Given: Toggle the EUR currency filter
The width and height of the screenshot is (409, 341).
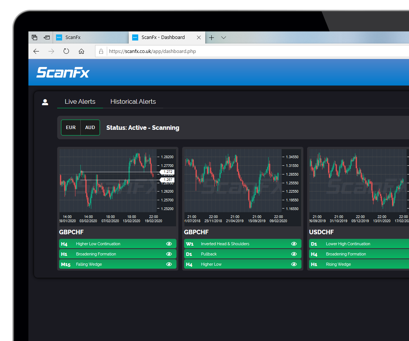Looking at the screenshot, I should pos(71,128).
